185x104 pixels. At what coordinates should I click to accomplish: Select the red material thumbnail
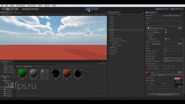[x=67, y=73]
